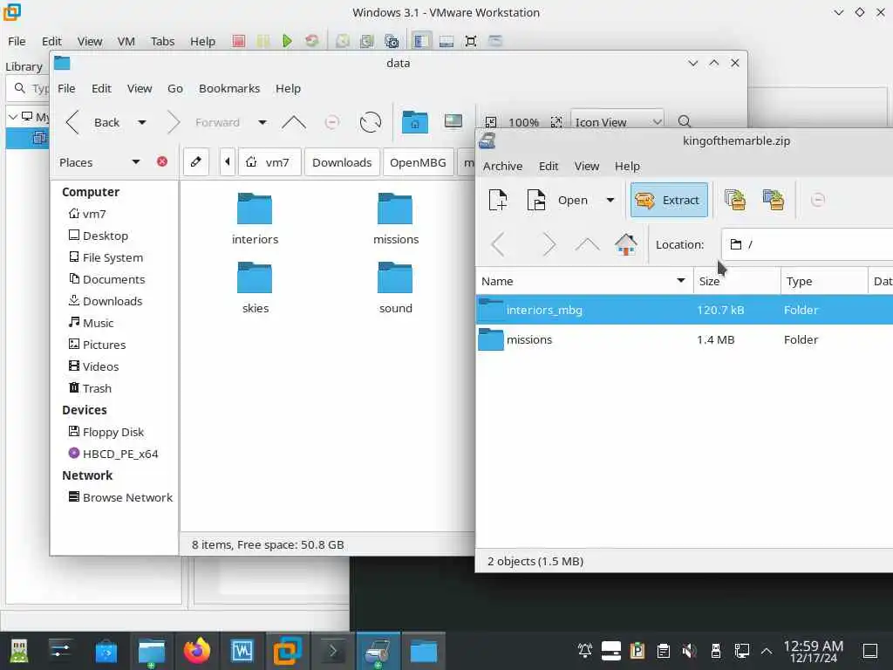Click the VMware power off (red square) icon

point(239,41)
